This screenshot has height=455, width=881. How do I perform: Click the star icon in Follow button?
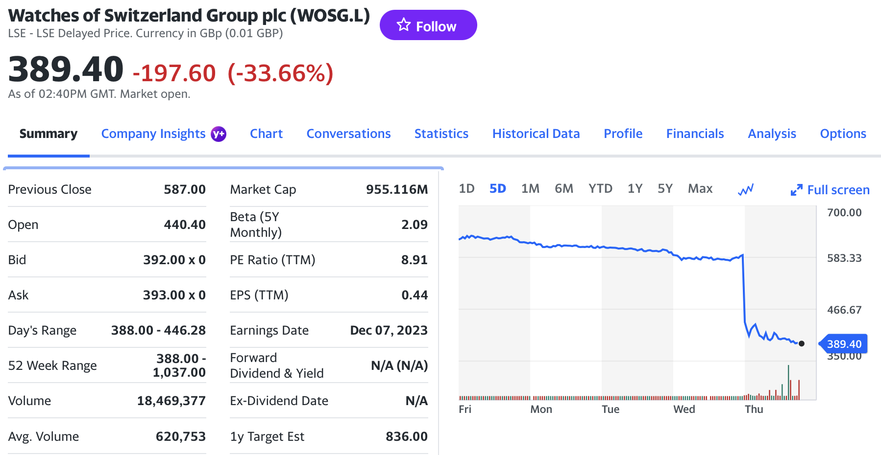click(x=404, y=25)
